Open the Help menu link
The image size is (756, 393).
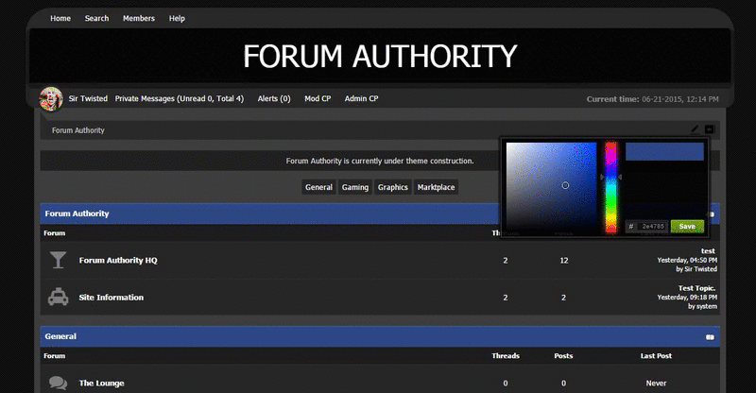pyautogui.click(x=177, y=18)
